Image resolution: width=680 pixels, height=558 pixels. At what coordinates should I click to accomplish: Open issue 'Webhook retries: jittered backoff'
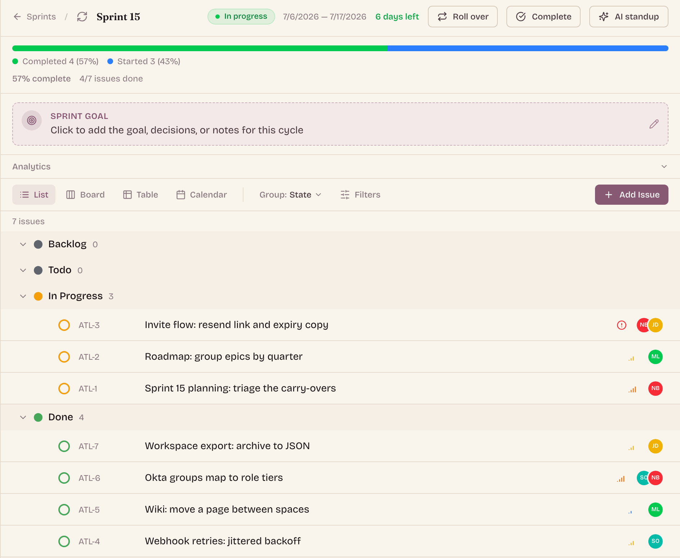coord(223,541)
